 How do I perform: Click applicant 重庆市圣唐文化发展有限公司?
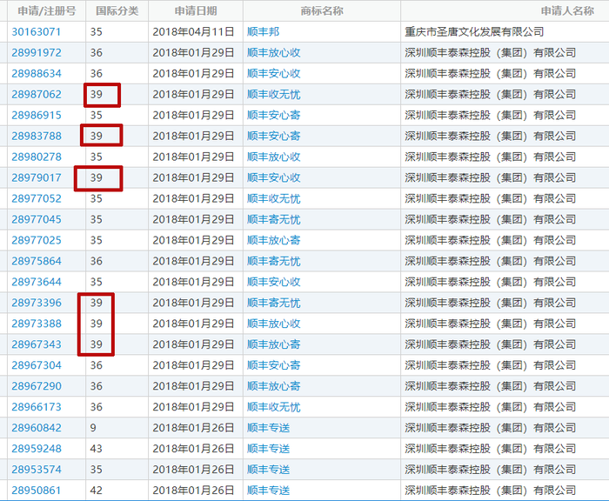[475, 32]
